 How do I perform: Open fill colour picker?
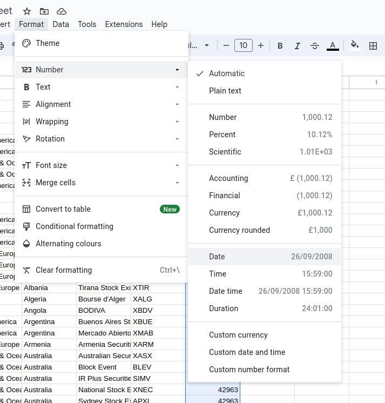[x=355, y=45]
